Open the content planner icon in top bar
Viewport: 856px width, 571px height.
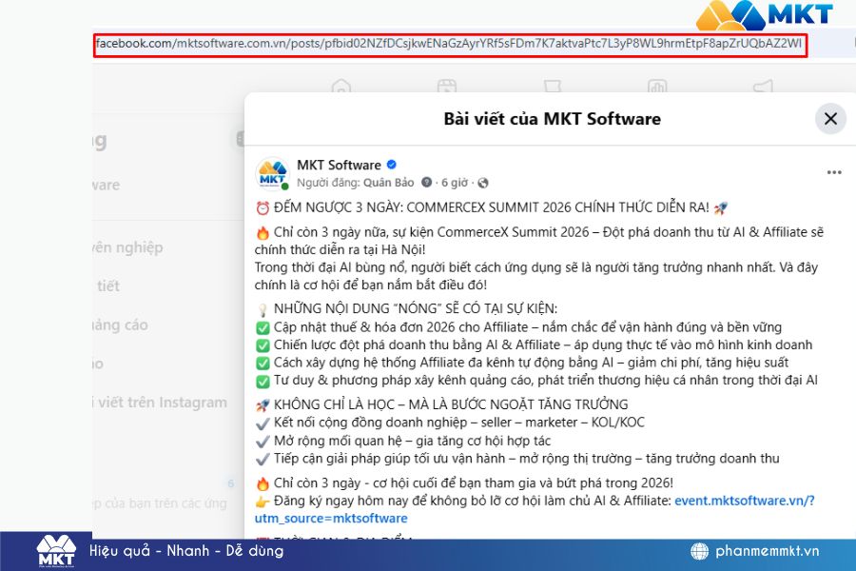pyautogui.click(x=447, y=86)
